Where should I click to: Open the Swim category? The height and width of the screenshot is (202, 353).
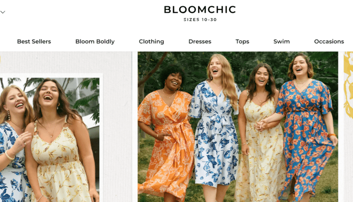(x=281, y=41)
